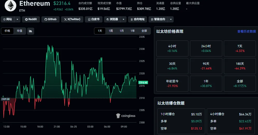Click the 空单 $41.91万 value
Viewport: 258px width, 135px height.
click(x=245, y=129)
